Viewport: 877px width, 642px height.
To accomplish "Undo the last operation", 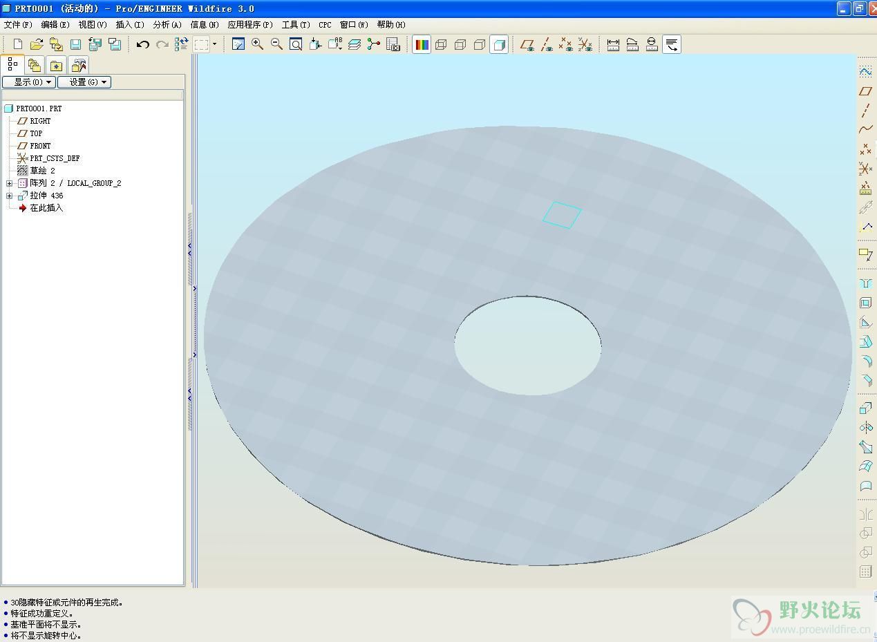I will pyautogui.click(x=143, y=44).
